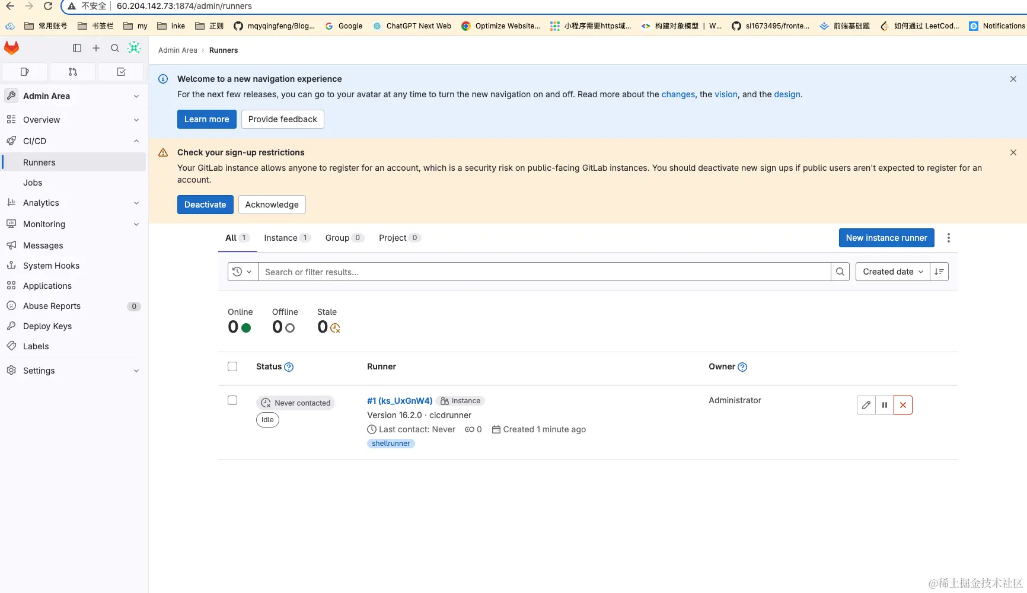Open Abuse Reports in the sidebar
The image size is (1027, 593).
(x=74, y=306)
